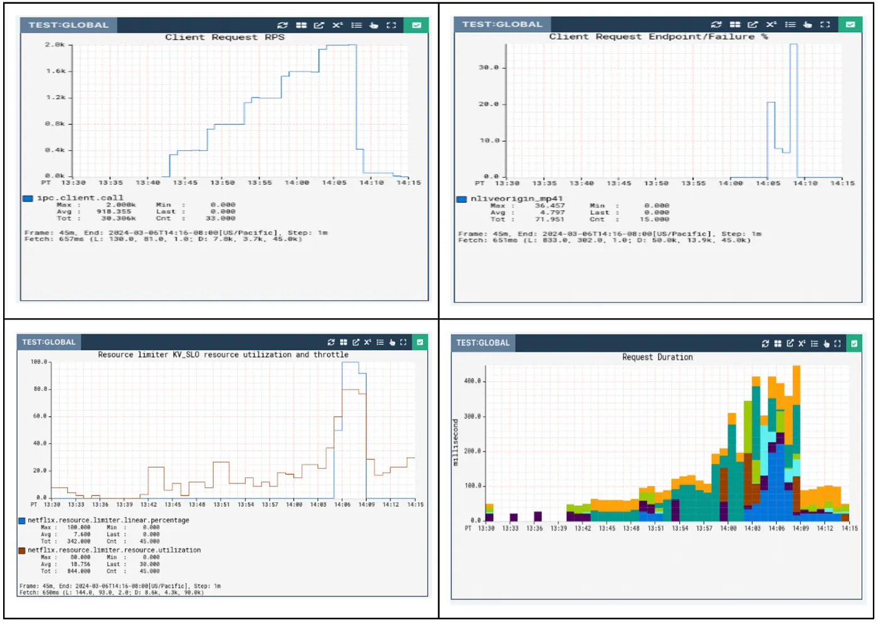The image size is (878, 624).
Task: Click the 'Request Duration' chart title
Action: click(x=657, y=357)
